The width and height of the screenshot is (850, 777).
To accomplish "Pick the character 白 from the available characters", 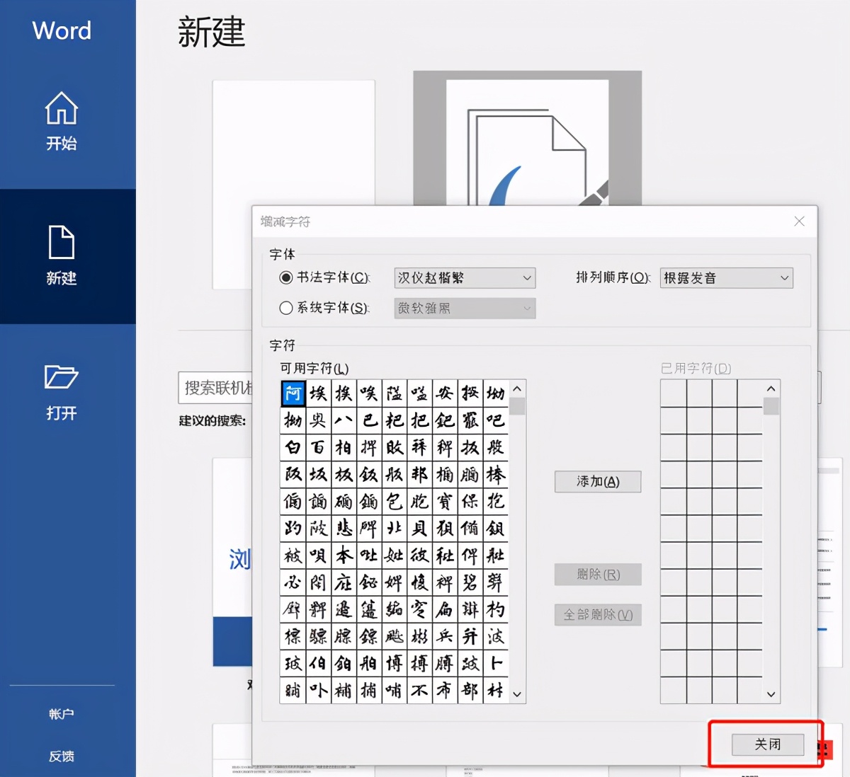I will click(x=293, y=447).
